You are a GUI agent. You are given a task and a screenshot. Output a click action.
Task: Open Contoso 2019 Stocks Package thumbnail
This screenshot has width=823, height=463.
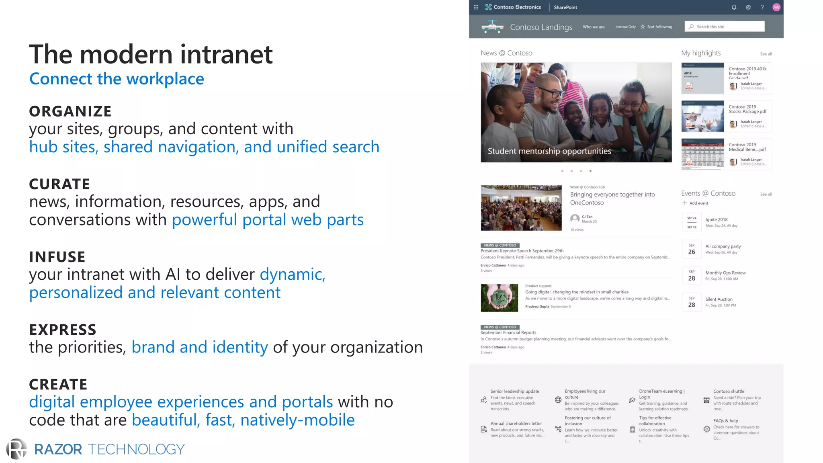point(702,117)
